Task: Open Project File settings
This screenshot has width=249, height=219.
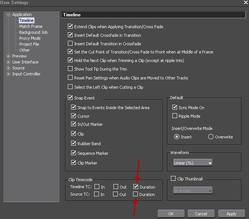Action: (x=29, y=44)
